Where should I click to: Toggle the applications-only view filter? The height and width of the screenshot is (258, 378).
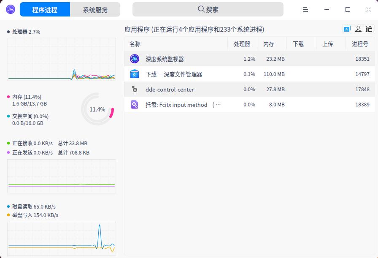(346, 29)
